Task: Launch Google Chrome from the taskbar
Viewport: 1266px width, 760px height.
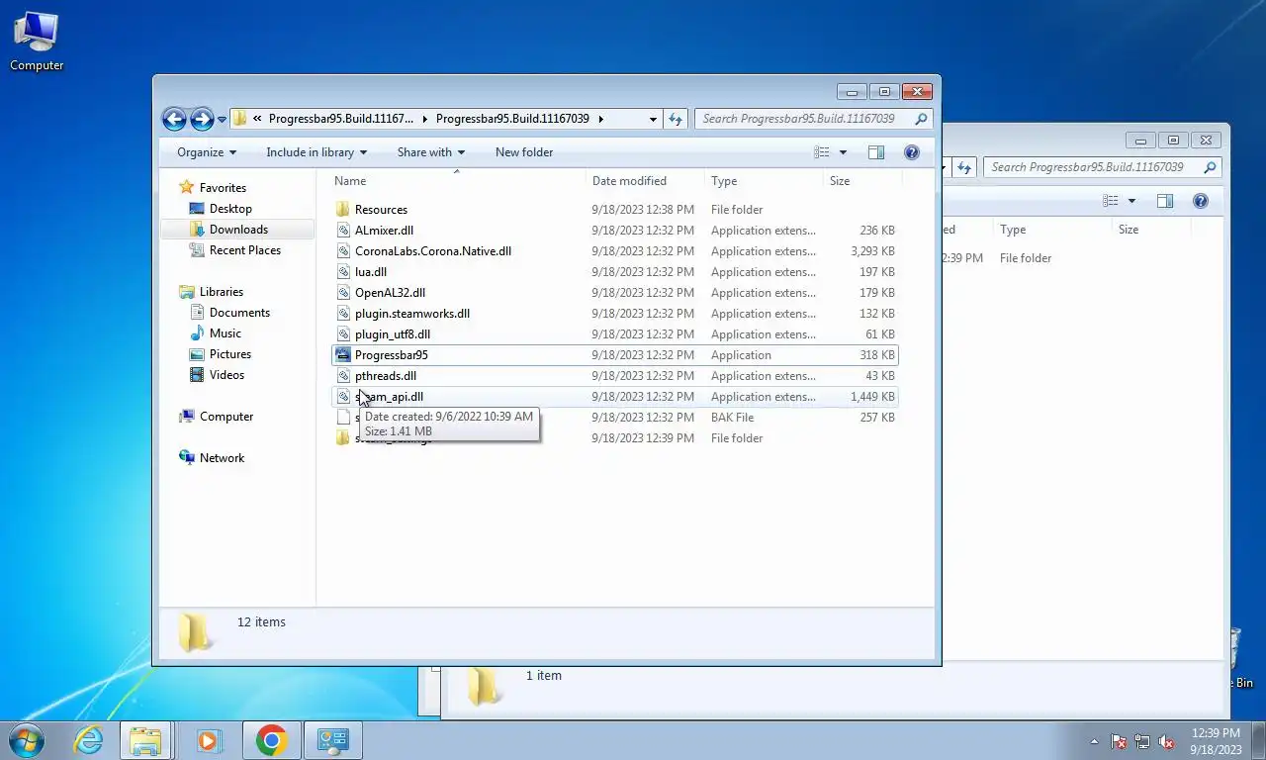Action: [x=271, y=740]
